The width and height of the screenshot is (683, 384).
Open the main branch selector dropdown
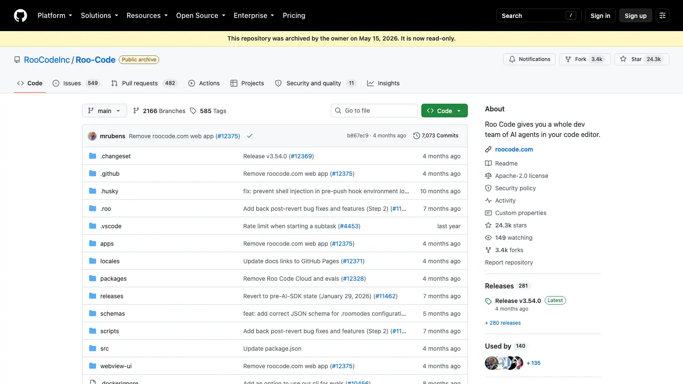click(105, 111)
